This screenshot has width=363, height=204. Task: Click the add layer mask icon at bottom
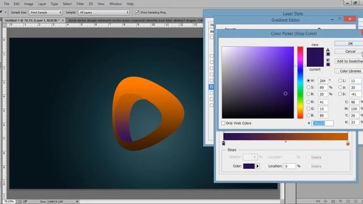(333, 202)
